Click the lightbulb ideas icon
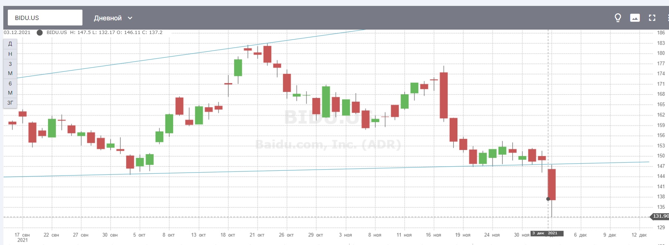 point(618,18)
